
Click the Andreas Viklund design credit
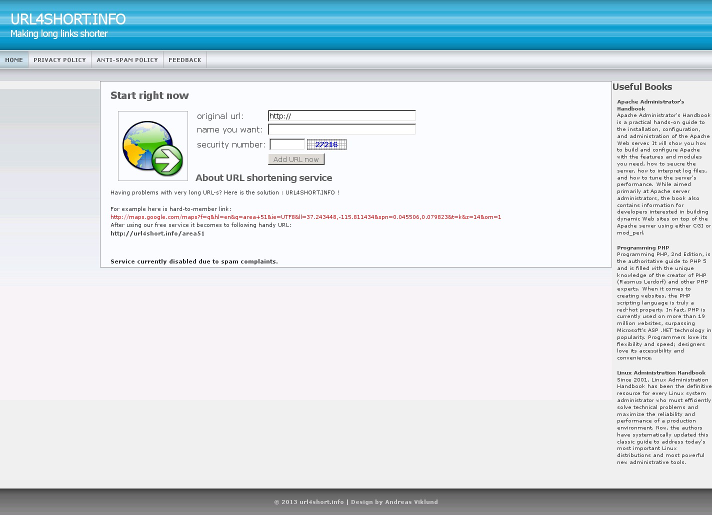point(411,502)
